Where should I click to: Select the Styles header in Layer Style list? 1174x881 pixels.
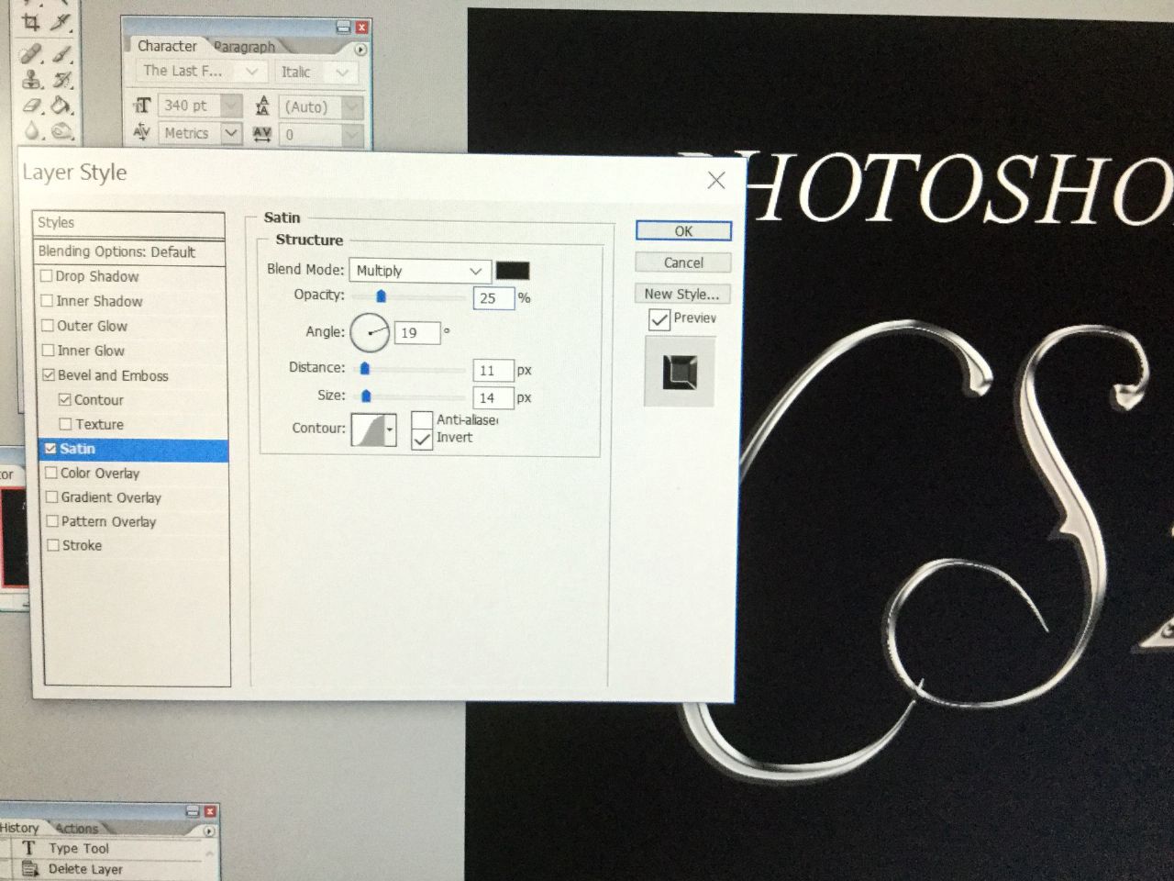pos(129,223)
